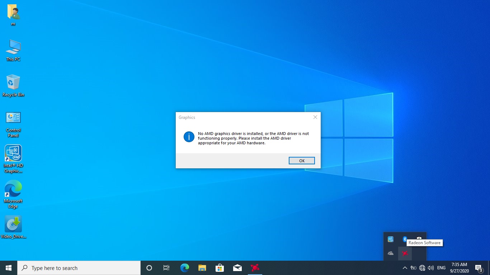Open the clock showing 7:35 AM
Image resolution: width=490 pixels, height=275 pixels.
point(459,268)
